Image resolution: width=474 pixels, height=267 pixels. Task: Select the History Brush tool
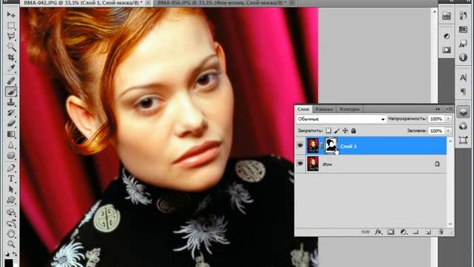tap(11, 113)
